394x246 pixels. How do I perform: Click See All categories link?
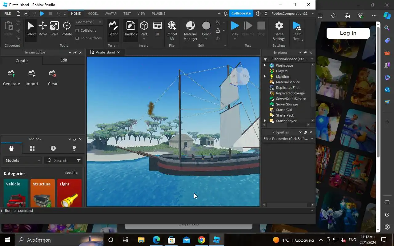[71, 173]
